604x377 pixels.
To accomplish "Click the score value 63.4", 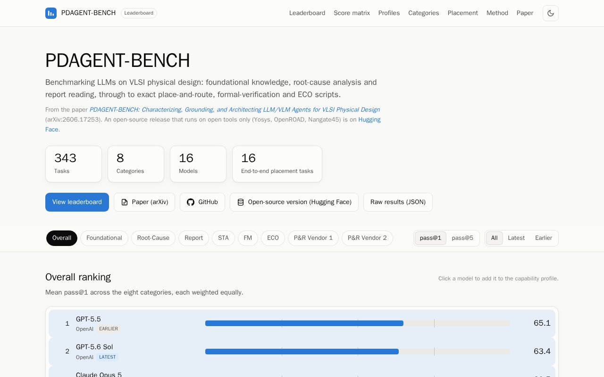I will pyautogui.click(x=542, y=352).
